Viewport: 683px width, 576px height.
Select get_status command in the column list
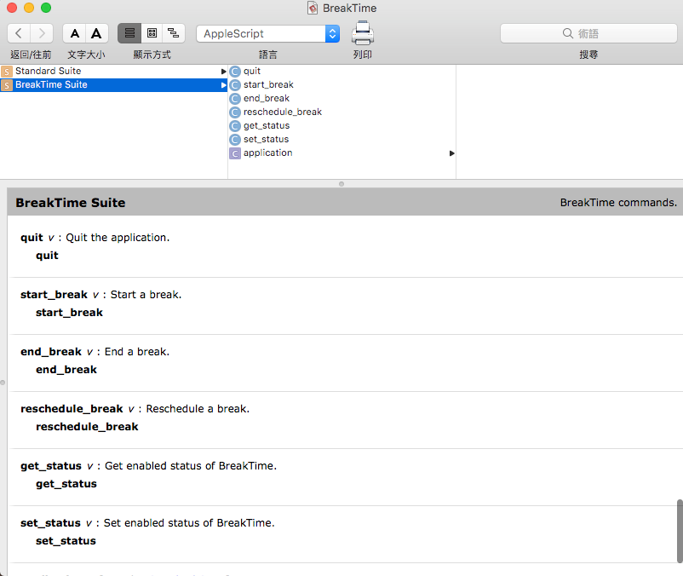[342, 125]
